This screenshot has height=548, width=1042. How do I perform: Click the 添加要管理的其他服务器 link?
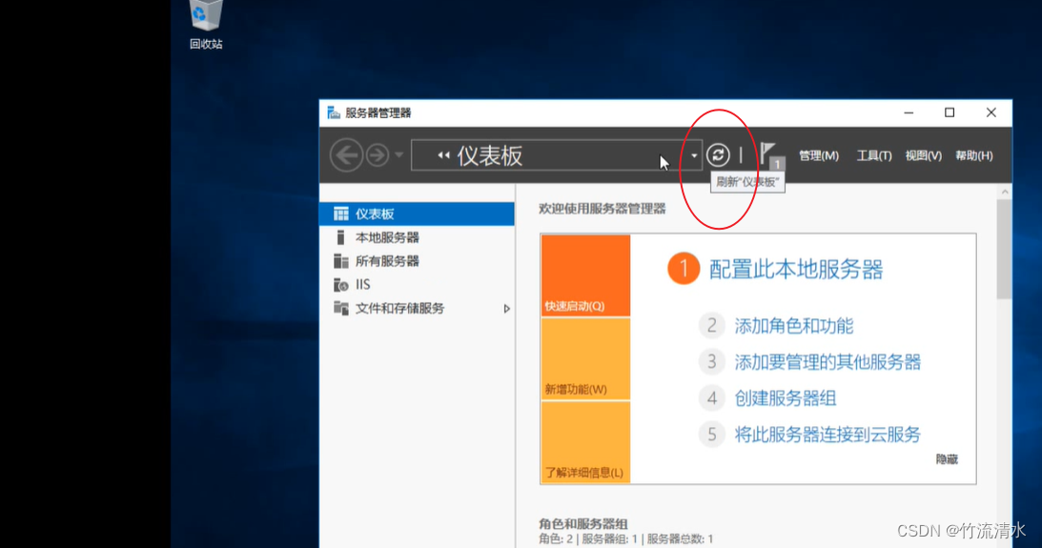tap(827, 362)
